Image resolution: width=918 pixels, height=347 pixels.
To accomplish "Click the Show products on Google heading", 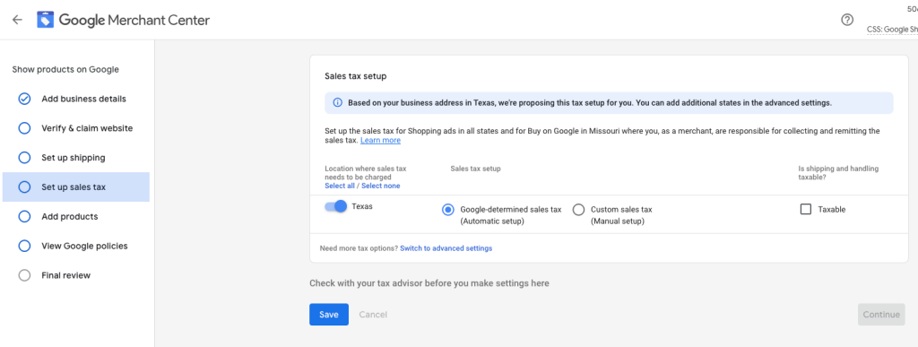I will click(65, 69).
